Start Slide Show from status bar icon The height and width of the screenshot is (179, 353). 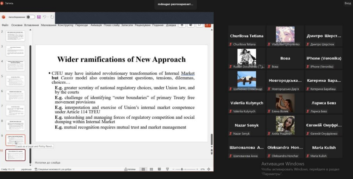pos(167,169)
